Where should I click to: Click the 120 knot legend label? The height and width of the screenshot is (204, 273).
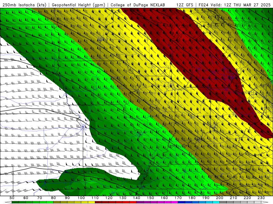[109, 198]
